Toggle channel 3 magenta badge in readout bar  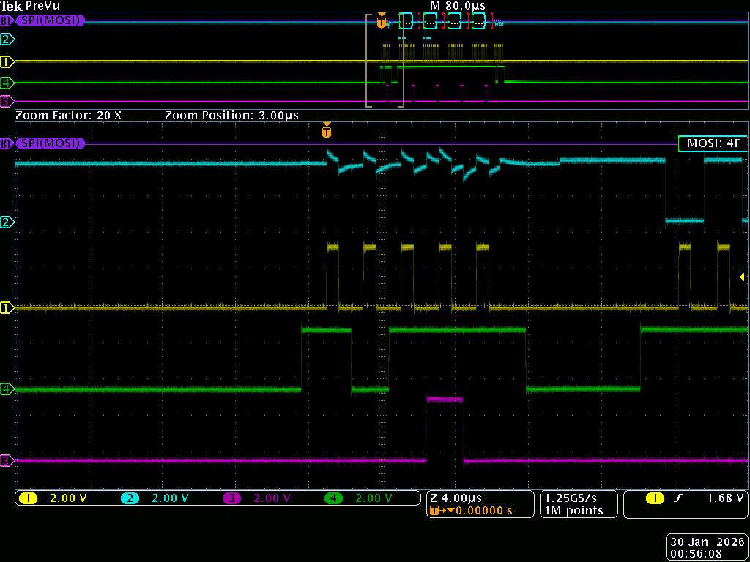232,498
